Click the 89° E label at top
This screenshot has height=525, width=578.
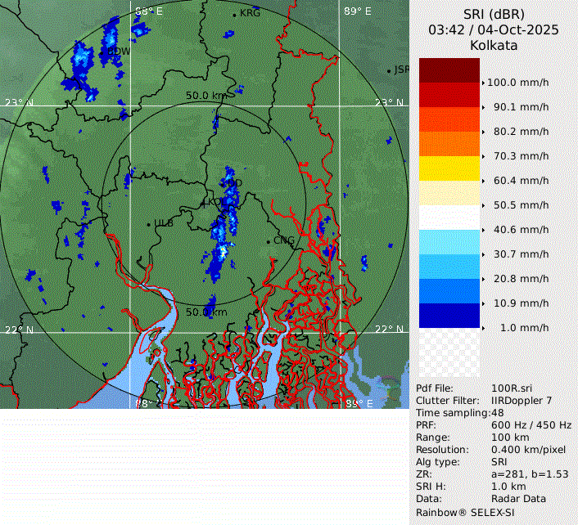pos(356,11)
